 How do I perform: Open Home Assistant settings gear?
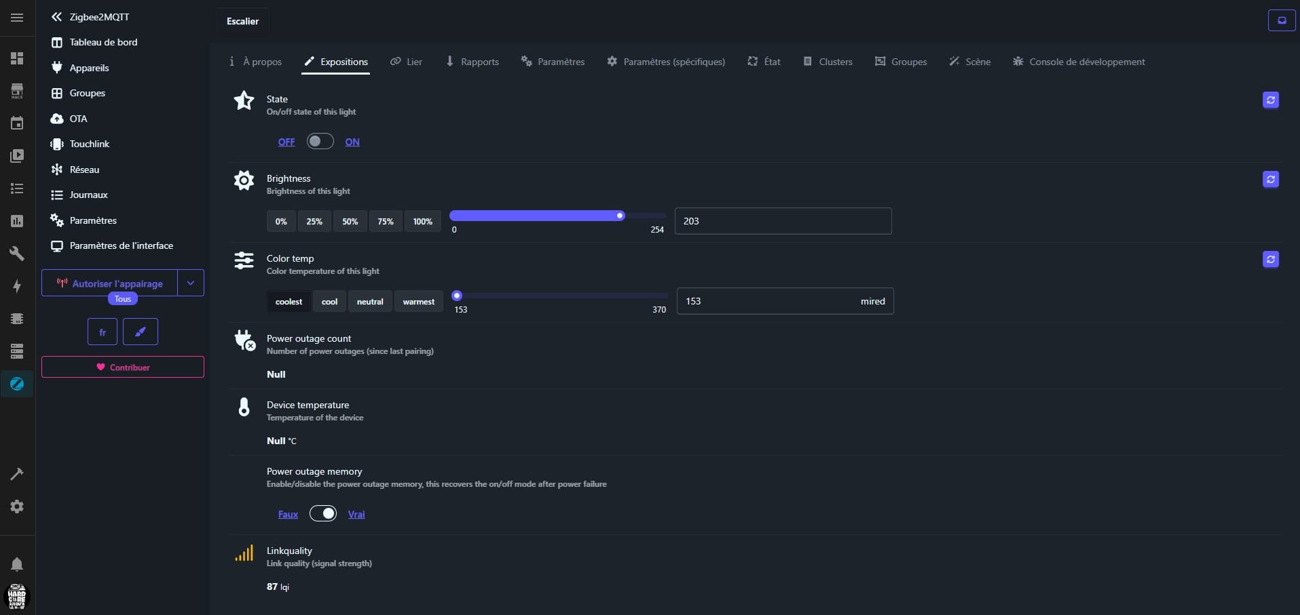(x=17, y=507)
